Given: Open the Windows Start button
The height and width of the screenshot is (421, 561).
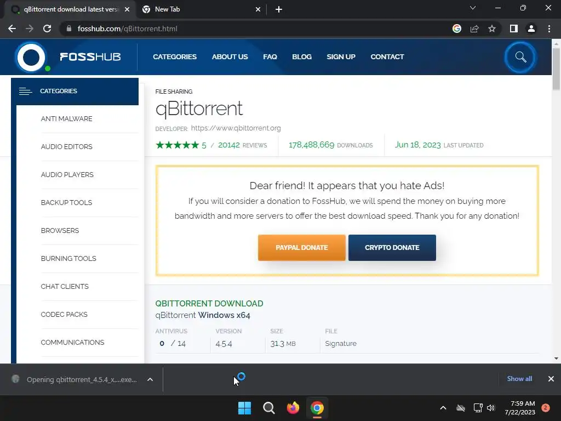Looking at the screenshot, I should pyautogui.click(x=245, y=408).
